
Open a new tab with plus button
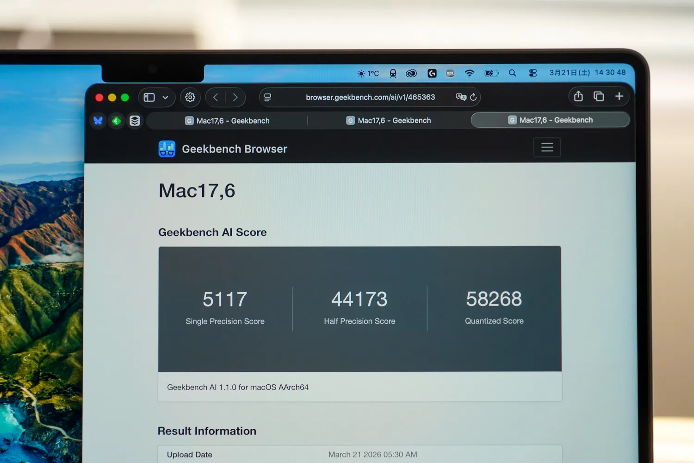619,96
